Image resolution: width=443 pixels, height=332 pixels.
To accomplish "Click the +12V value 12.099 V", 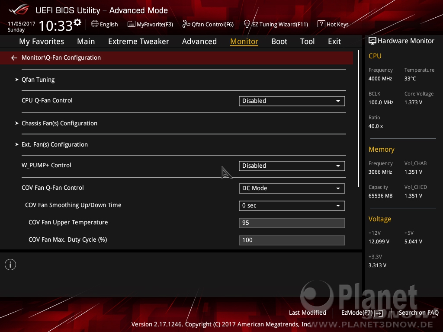I will [379, 242].
